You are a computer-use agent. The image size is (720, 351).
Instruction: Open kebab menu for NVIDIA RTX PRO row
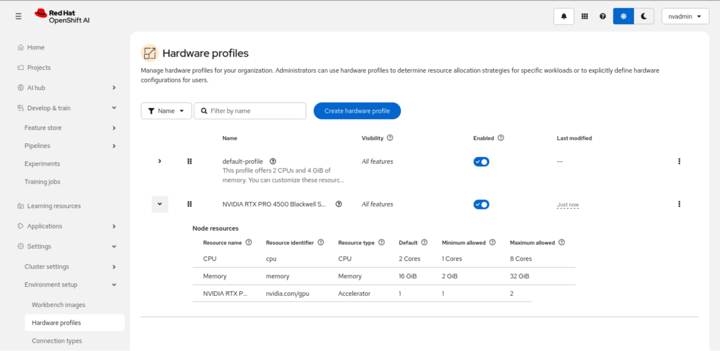(679, 204)
